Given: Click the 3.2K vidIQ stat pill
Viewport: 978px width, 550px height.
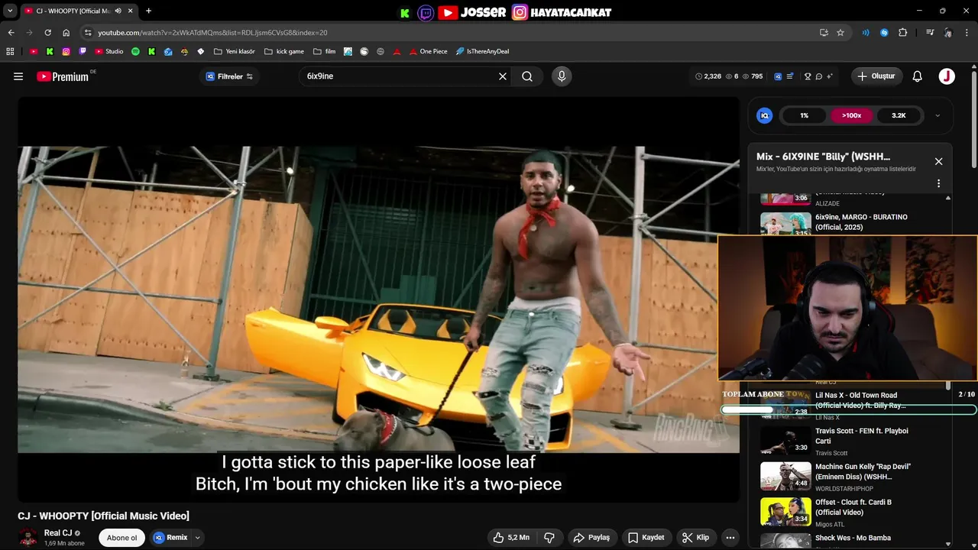Looking at the screenshot, I should coord(899,115).
